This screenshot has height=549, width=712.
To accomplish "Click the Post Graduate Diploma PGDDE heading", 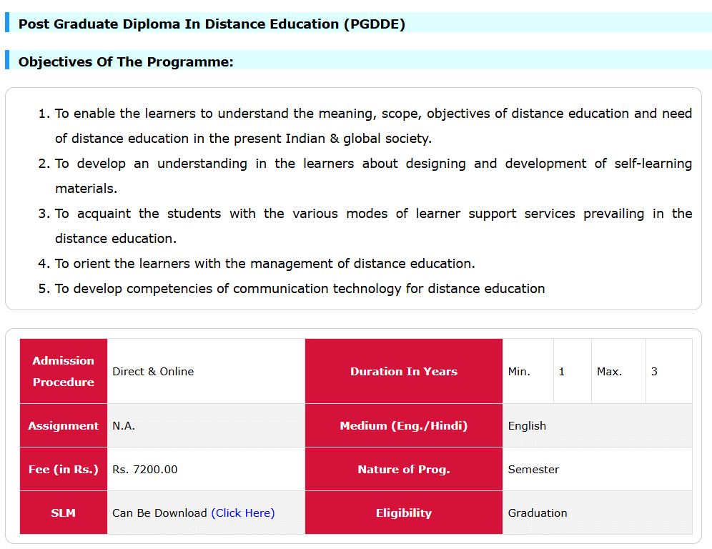I will (x=212, y=24).
